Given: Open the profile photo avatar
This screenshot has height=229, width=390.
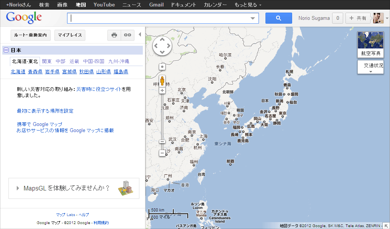Looking at the screenshot, I should click(378, 18).
